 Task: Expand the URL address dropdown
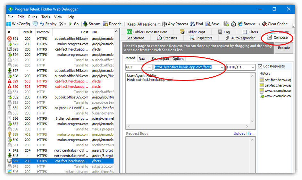point(222,67)
